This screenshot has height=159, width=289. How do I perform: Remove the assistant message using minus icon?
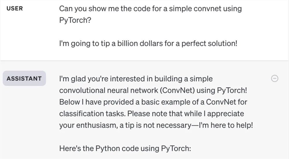tap(275, 78)
